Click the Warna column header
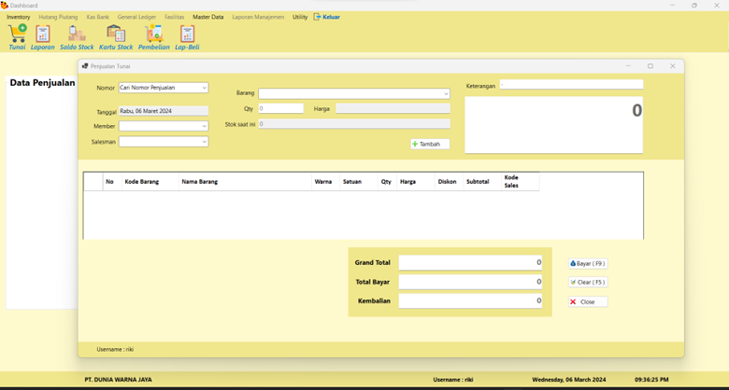This screenshot has width=729, height=390. (x=325, y=182)
